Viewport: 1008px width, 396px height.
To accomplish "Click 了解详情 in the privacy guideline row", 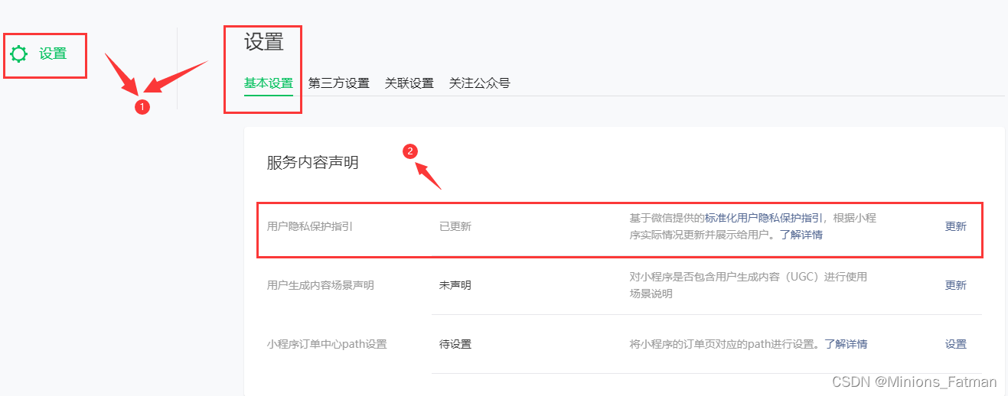I will pos(801,235).
